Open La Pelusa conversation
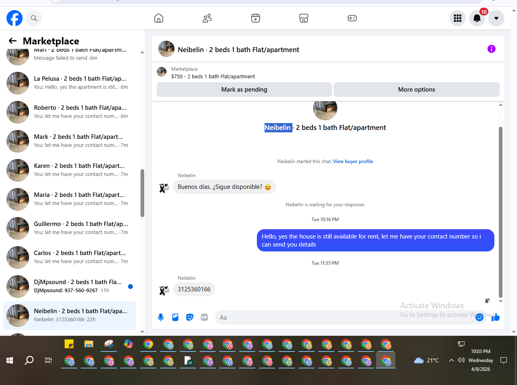Image resolution: width=517 pixels, height=385 pixels. [69, 83]
